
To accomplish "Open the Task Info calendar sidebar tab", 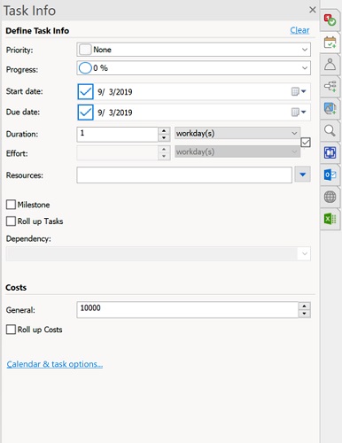I will pos(330,43).
